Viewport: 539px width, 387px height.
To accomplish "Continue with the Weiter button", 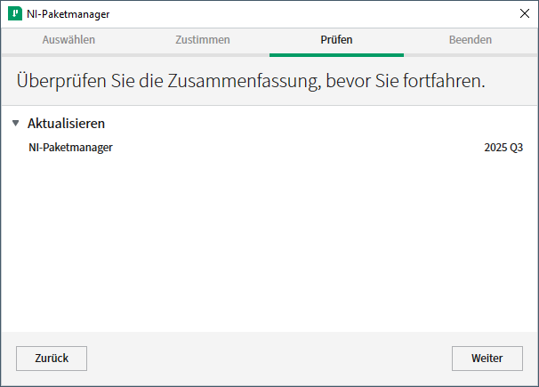I will click(x=487, y=359).
